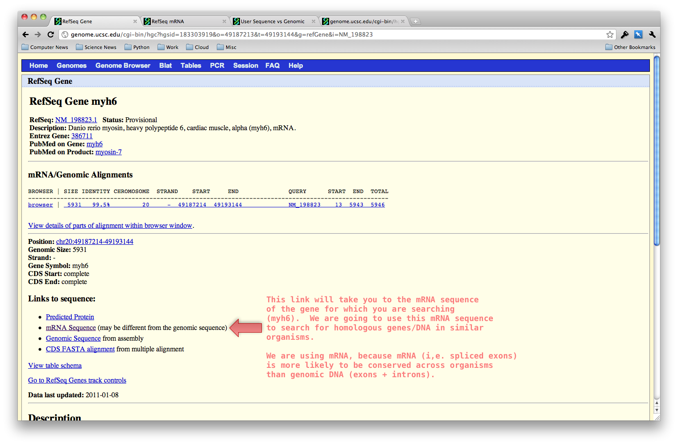The height and width of the screenshot is (445, 678).
Task: Open View details of parts of alignment link
Action: [x=110, y=226]
